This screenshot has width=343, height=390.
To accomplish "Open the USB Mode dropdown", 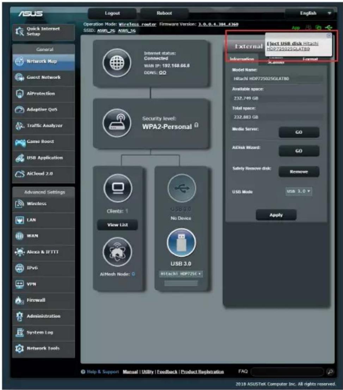I will [299, 191].
